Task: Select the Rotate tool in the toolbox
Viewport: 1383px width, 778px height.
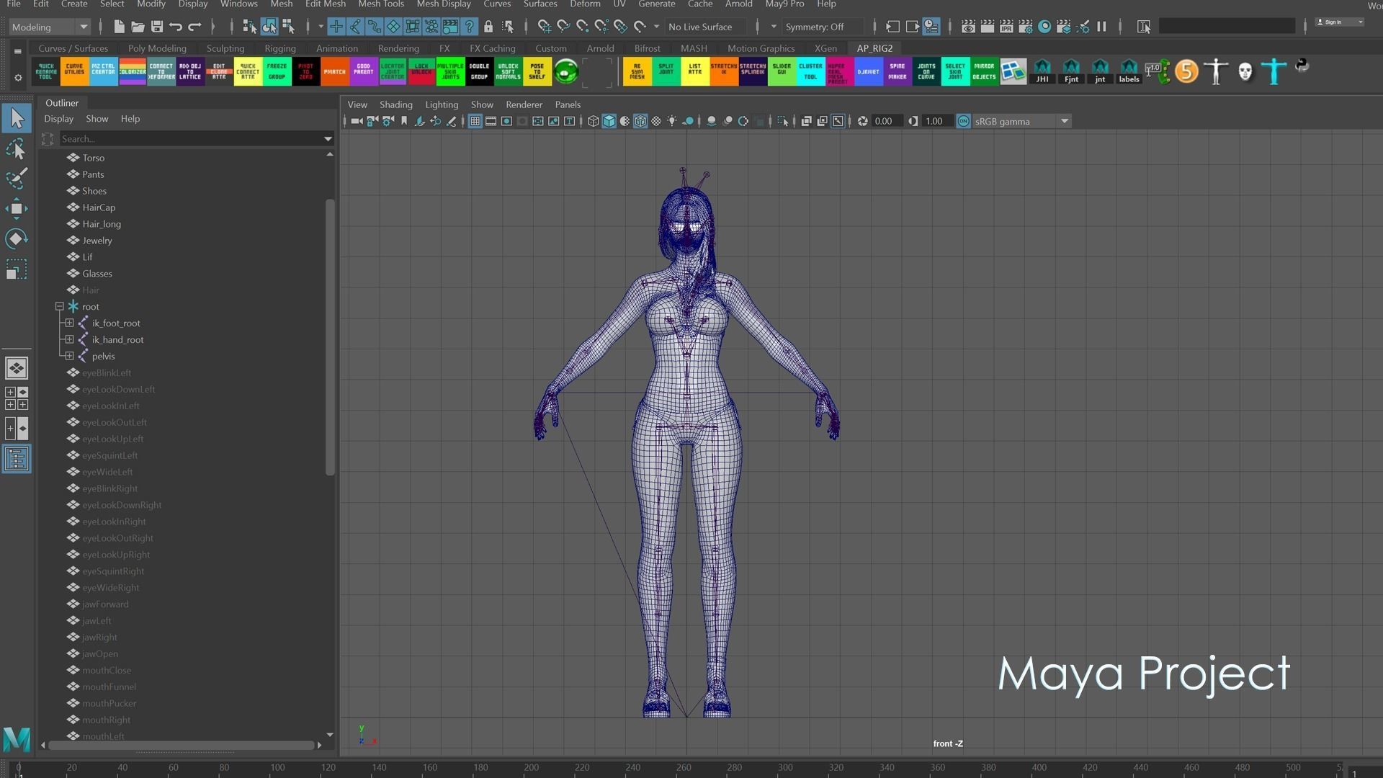Action: (17, 238)
